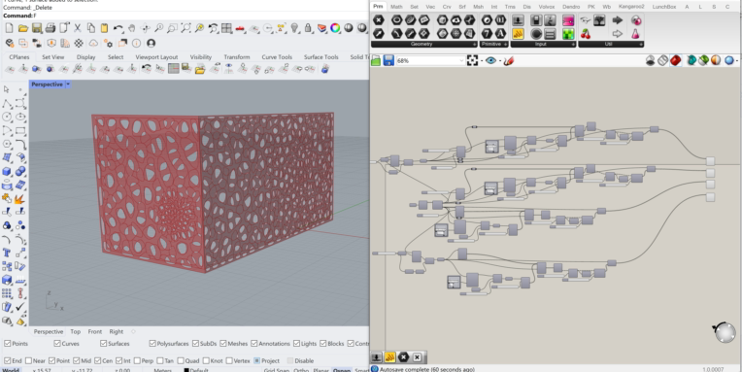Click the light bulb Hide objects icon

(295, 28)
